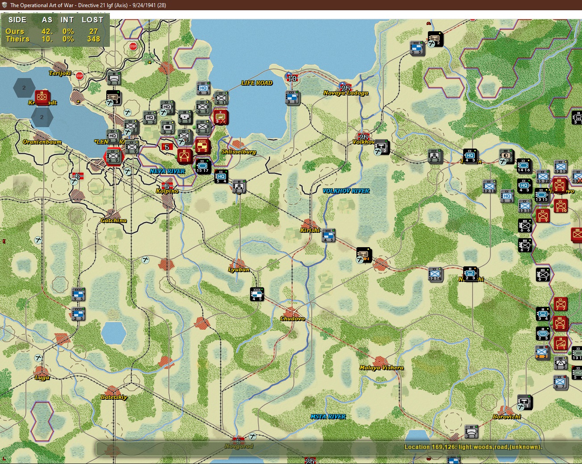Select the red Soviet naval unit at Kronstadt
This screenshot has height=464, width=582.
coord(42,97)
